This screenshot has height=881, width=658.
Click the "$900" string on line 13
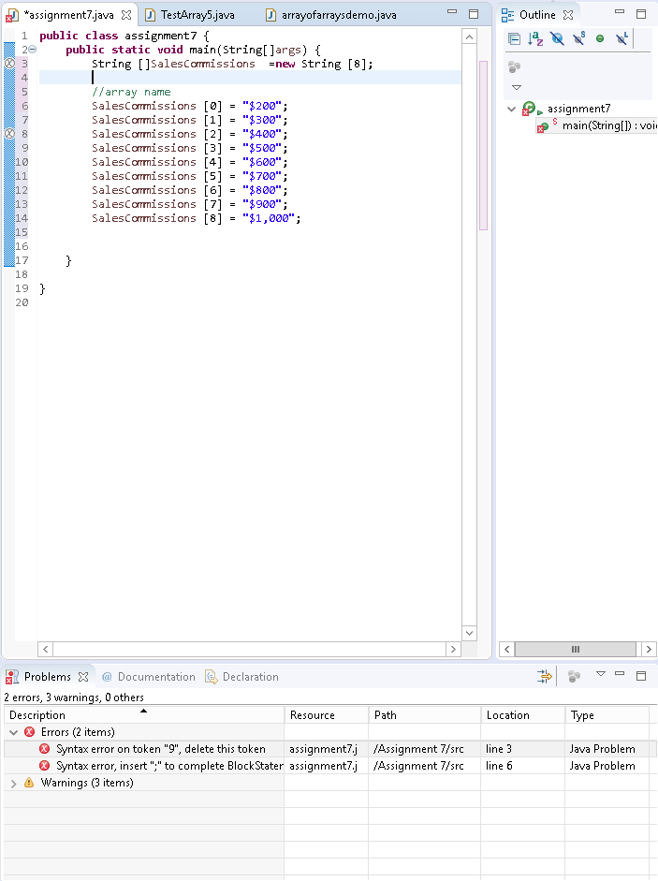pos(262,204)
